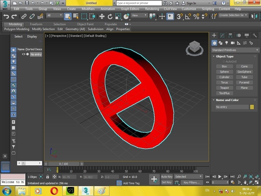Toggle the 3D Snaps button

180,16
